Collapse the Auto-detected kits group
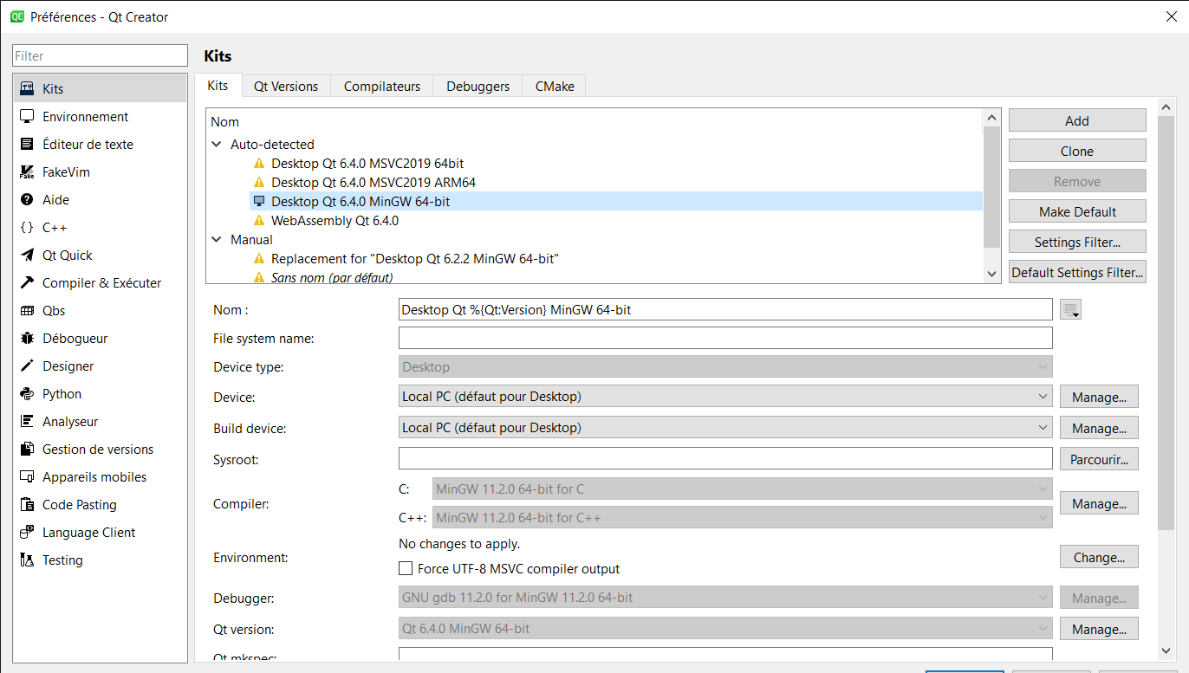Image resolution: width=1189 pixels, height=673 pixels. (x=215, y=144)
